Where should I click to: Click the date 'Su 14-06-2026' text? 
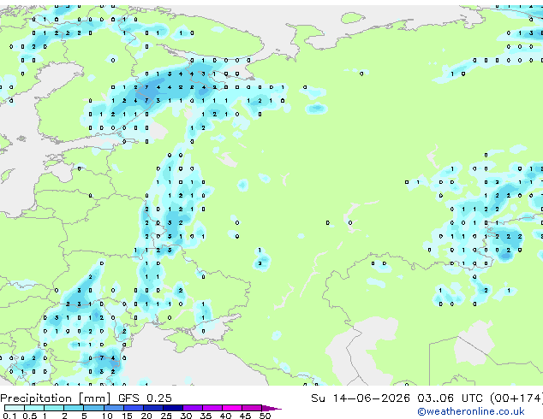[361, 398]
